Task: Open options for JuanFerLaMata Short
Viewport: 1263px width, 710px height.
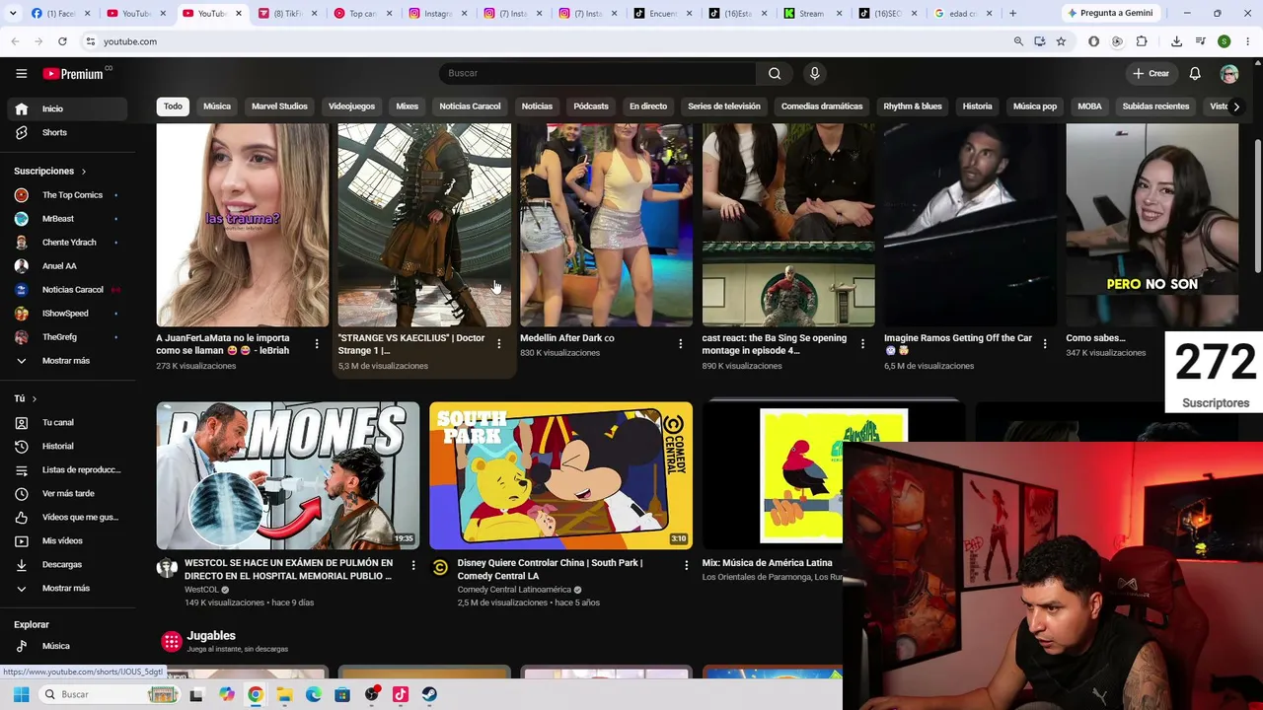Action: pos(316,344)
